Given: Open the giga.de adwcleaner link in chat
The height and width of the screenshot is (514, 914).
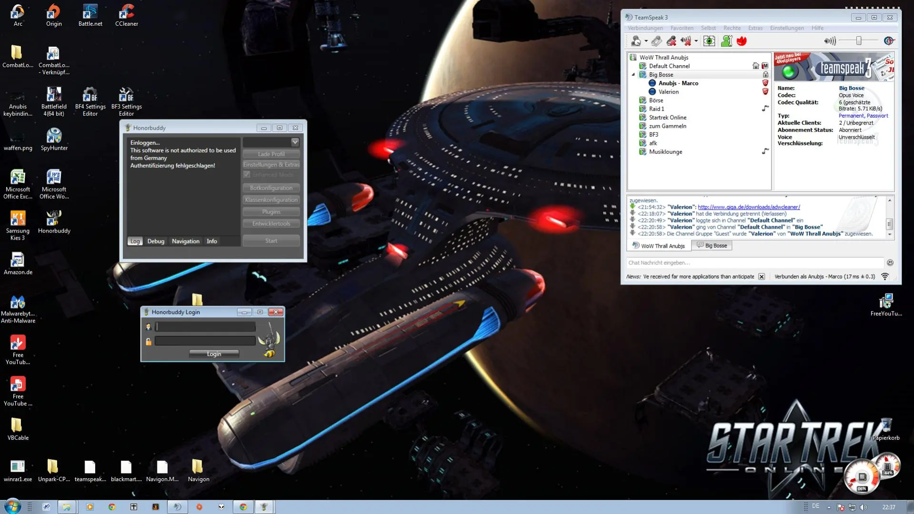Looking at the screenshot, I should point(749,207).
